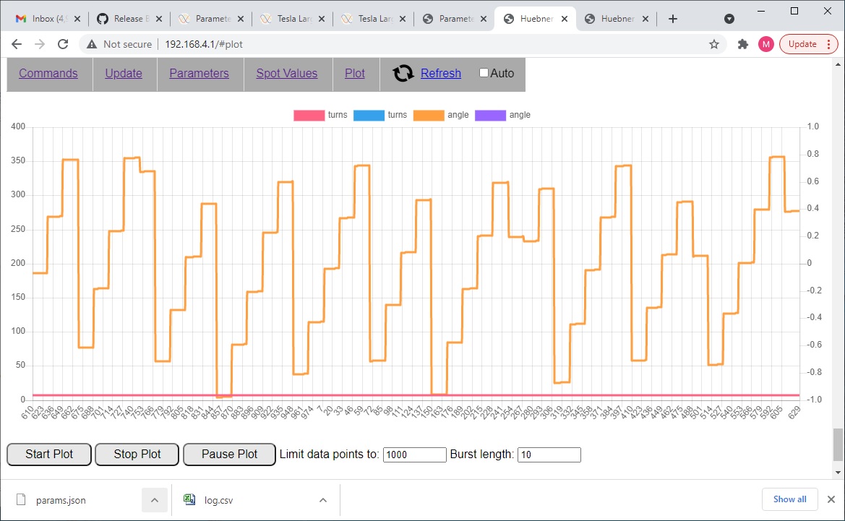Viewport: 845px width, 521px height.
Task: Click the browser back arrow
Action: tap(17, 44)
